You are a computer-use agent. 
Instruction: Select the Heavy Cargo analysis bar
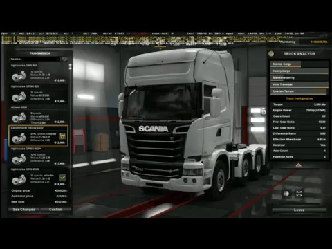point(299,71)
